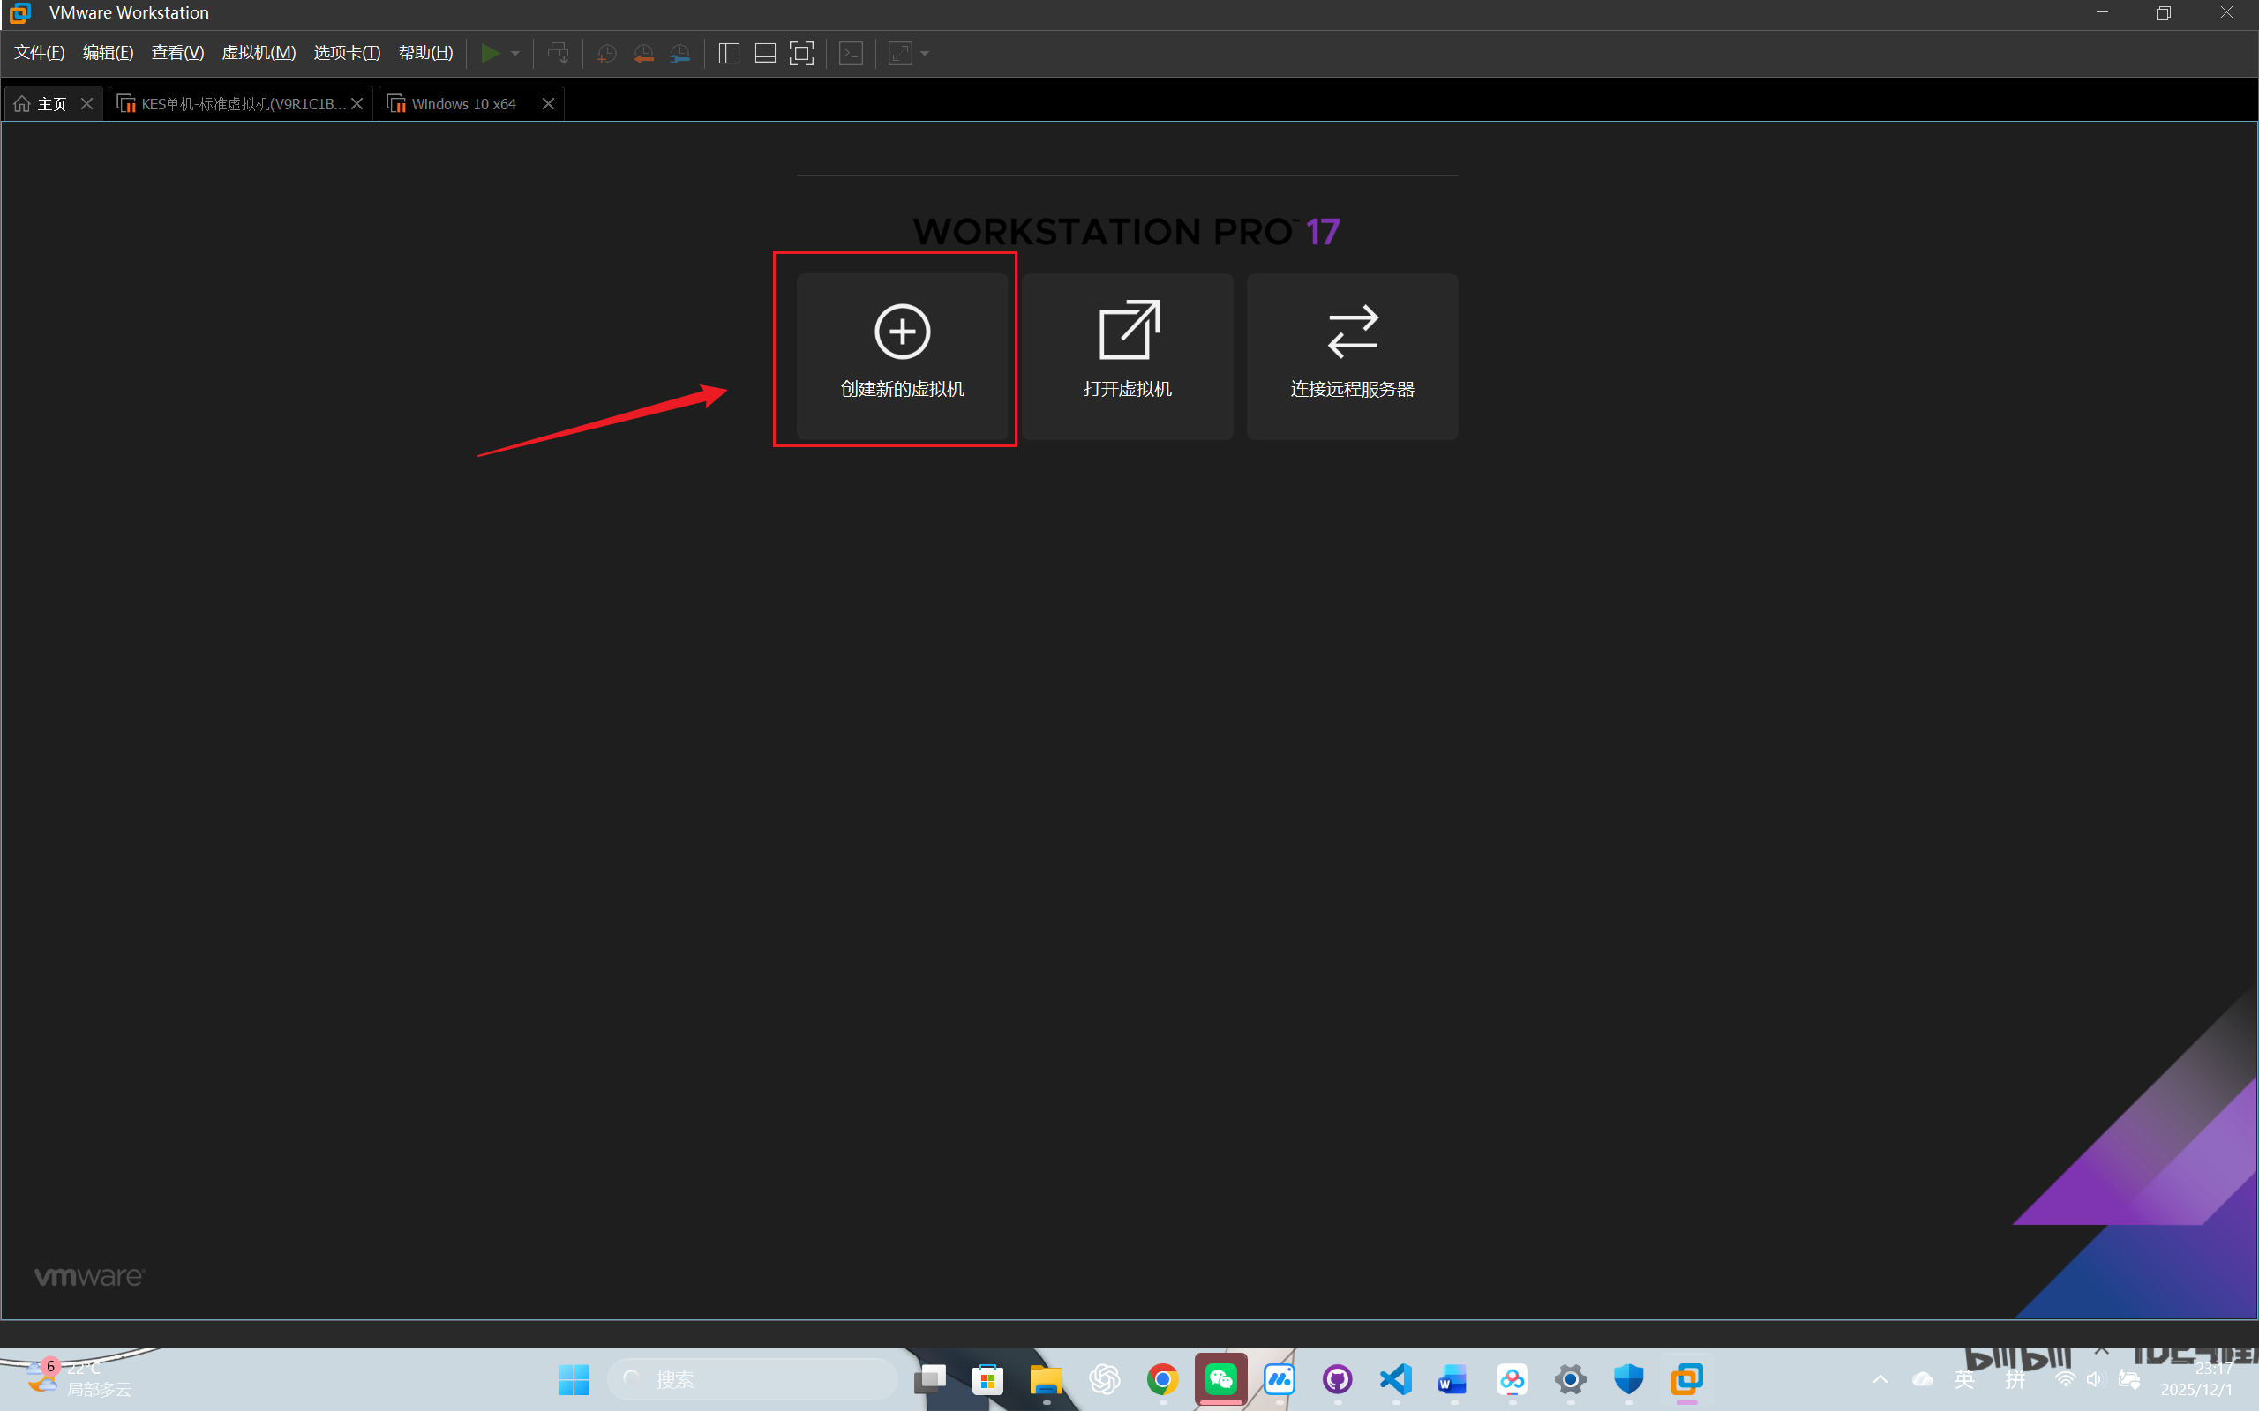Open the 虚拟机(M) menu

pos(259,53)
